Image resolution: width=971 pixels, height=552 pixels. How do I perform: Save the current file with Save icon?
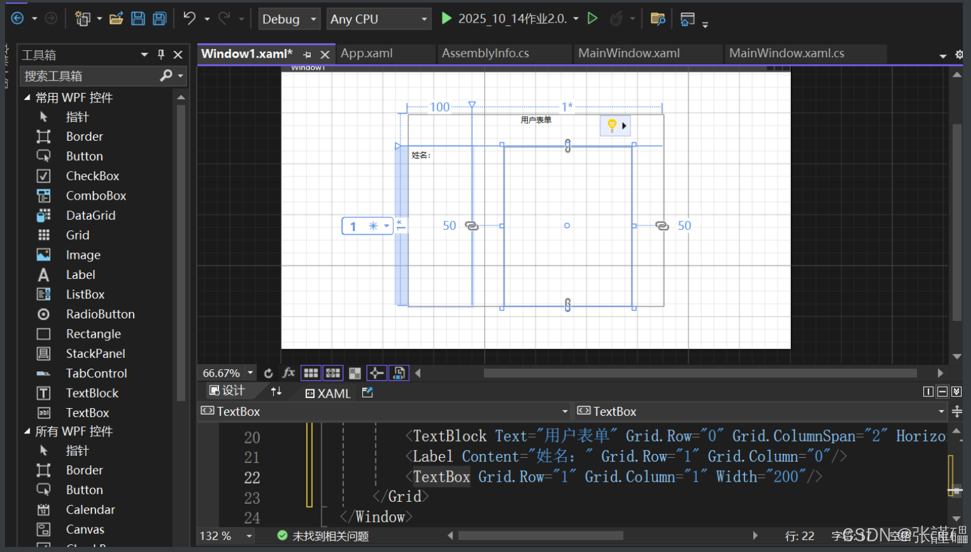pyautogui.click(x=138, y=18)
